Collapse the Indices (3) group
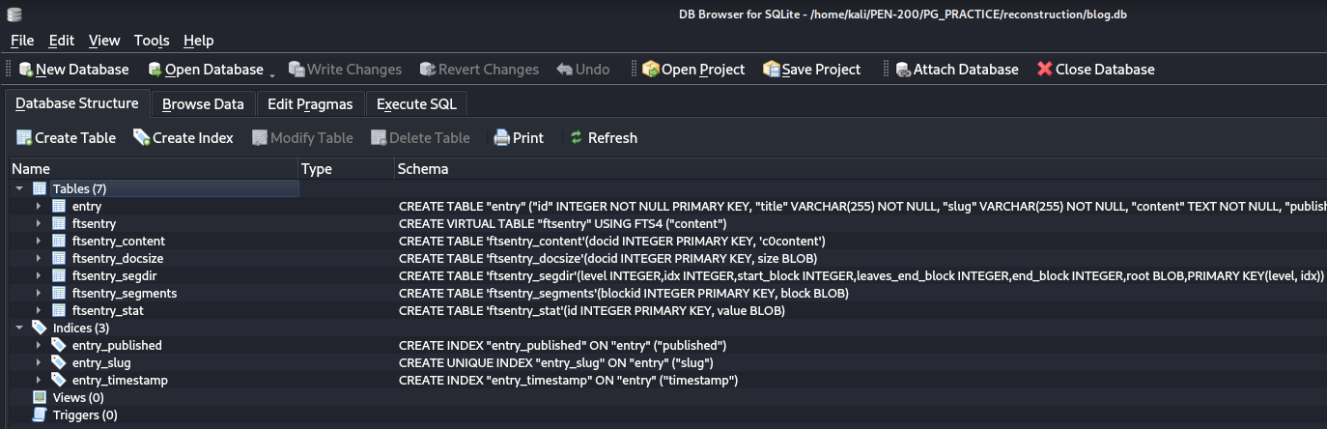The height and width of the screenshot is (429, 1327). [x=19, y=328]
